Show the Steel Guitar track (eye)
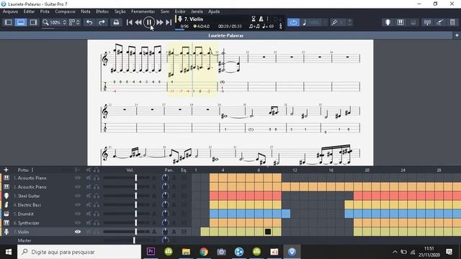461x259 pixels. [x=78, y=196]
